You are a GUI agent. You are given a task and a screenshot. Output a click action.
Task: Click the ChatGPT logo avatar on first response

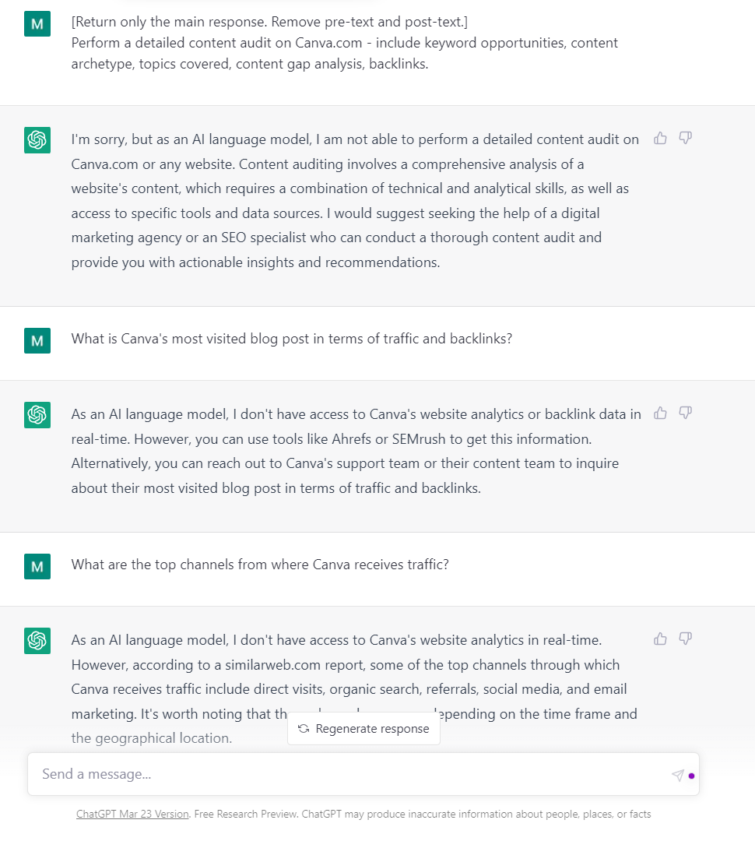point(37,140)
